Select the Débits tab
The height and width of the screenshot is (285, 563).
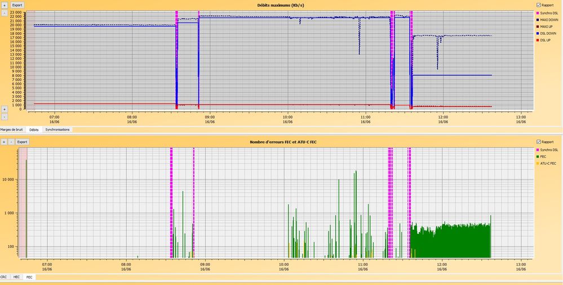[34, 129]
